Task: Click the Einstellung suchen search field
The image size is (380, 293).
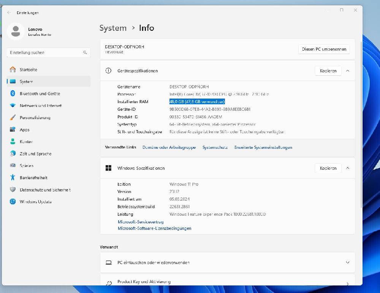Action: (49, 53)
